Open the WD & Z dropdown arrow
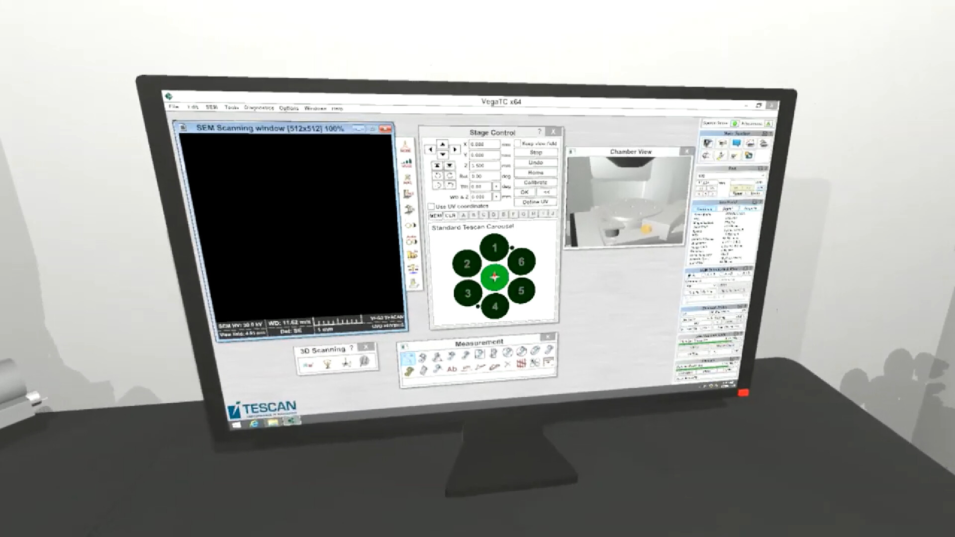Screen dimensions: 955x537 coord(496,196)
